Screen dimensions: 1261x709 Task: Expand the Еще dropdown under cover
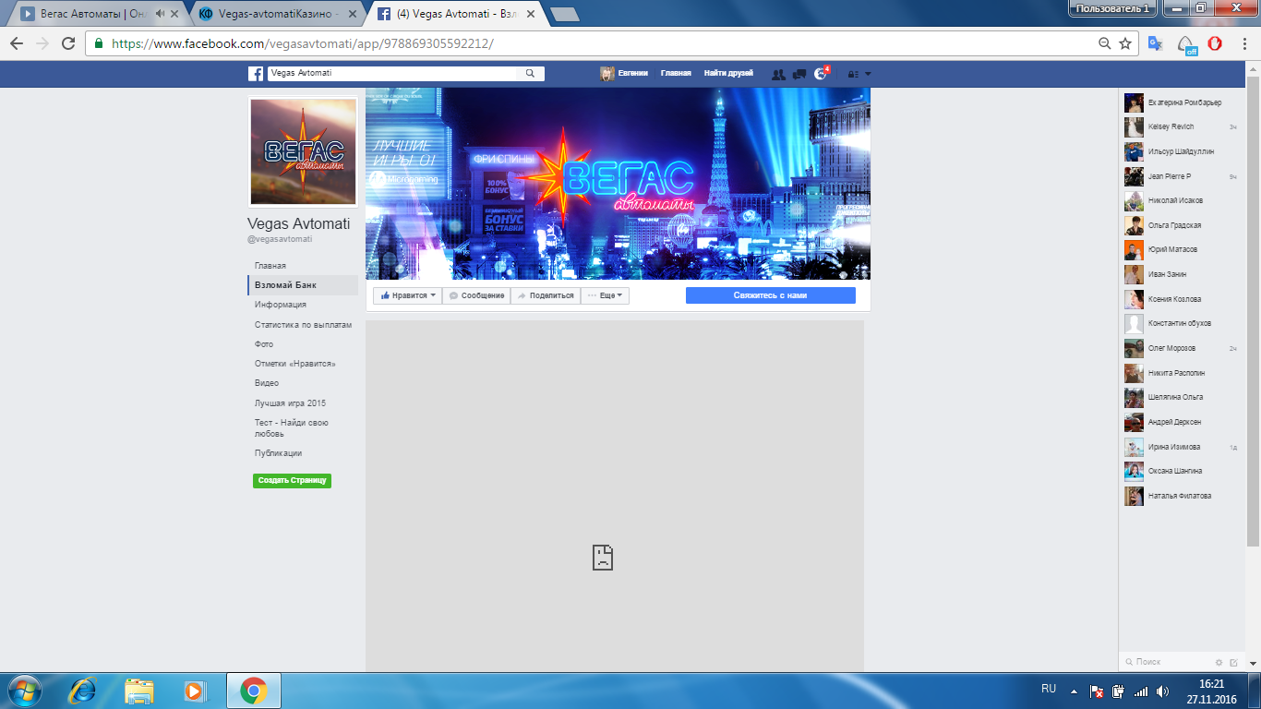(x=606, y=295)
